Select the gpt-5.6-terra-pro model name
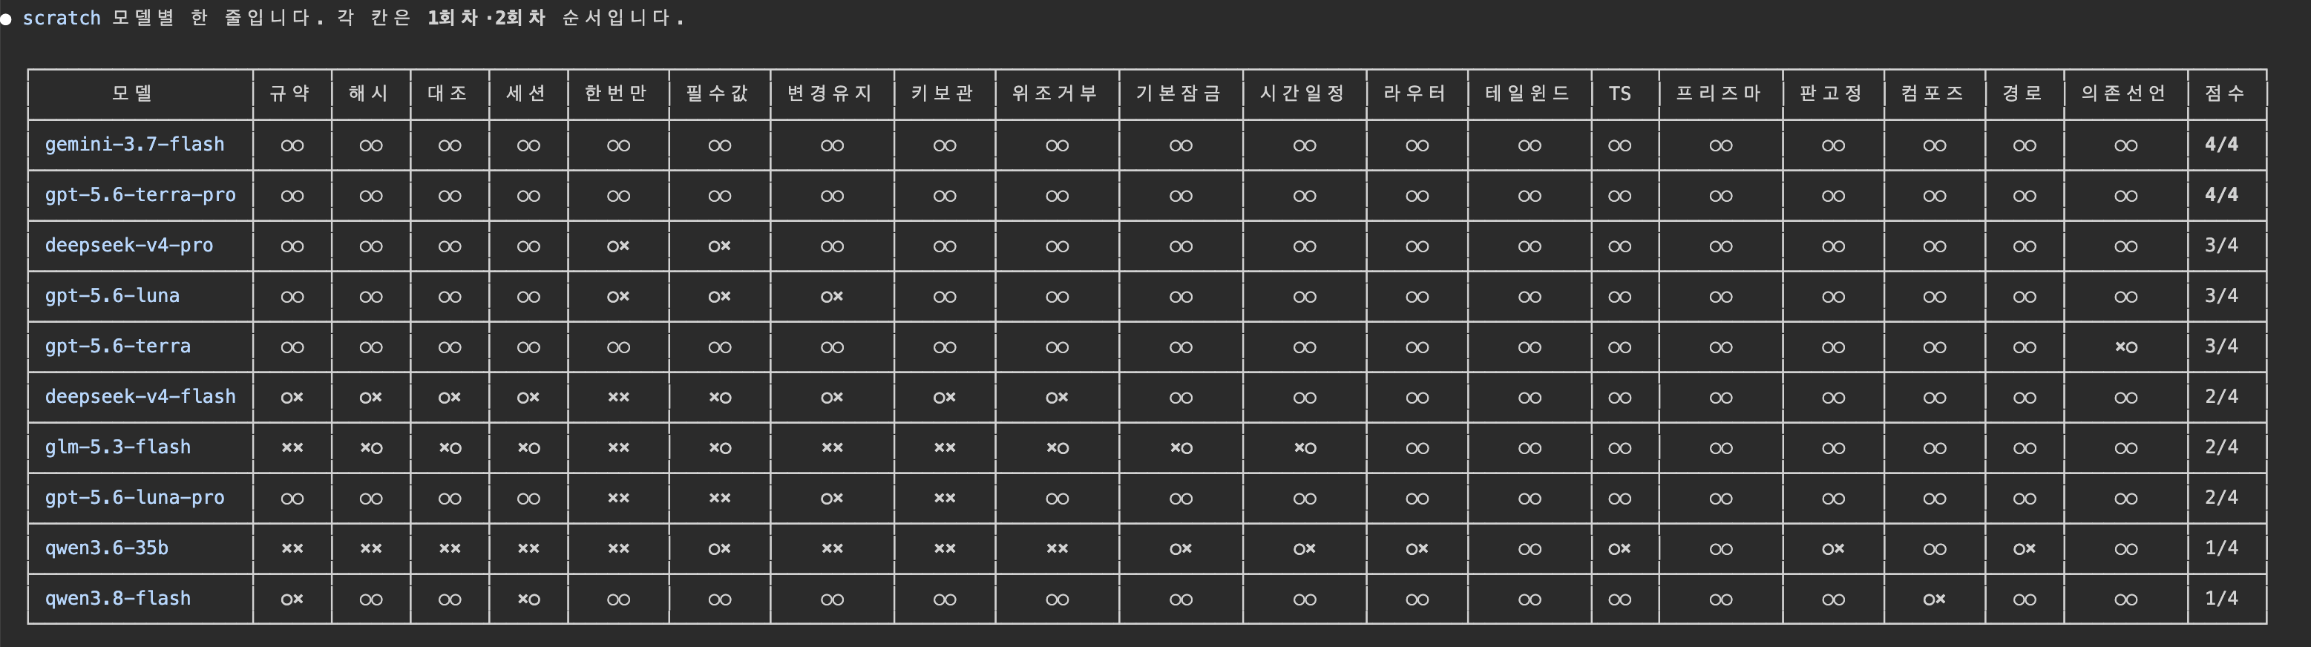 pyautogui.click(x=140, y=194)
